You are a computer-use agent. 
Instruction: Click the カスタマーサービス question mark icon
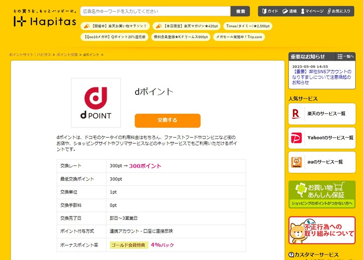[x=291, y=255]
